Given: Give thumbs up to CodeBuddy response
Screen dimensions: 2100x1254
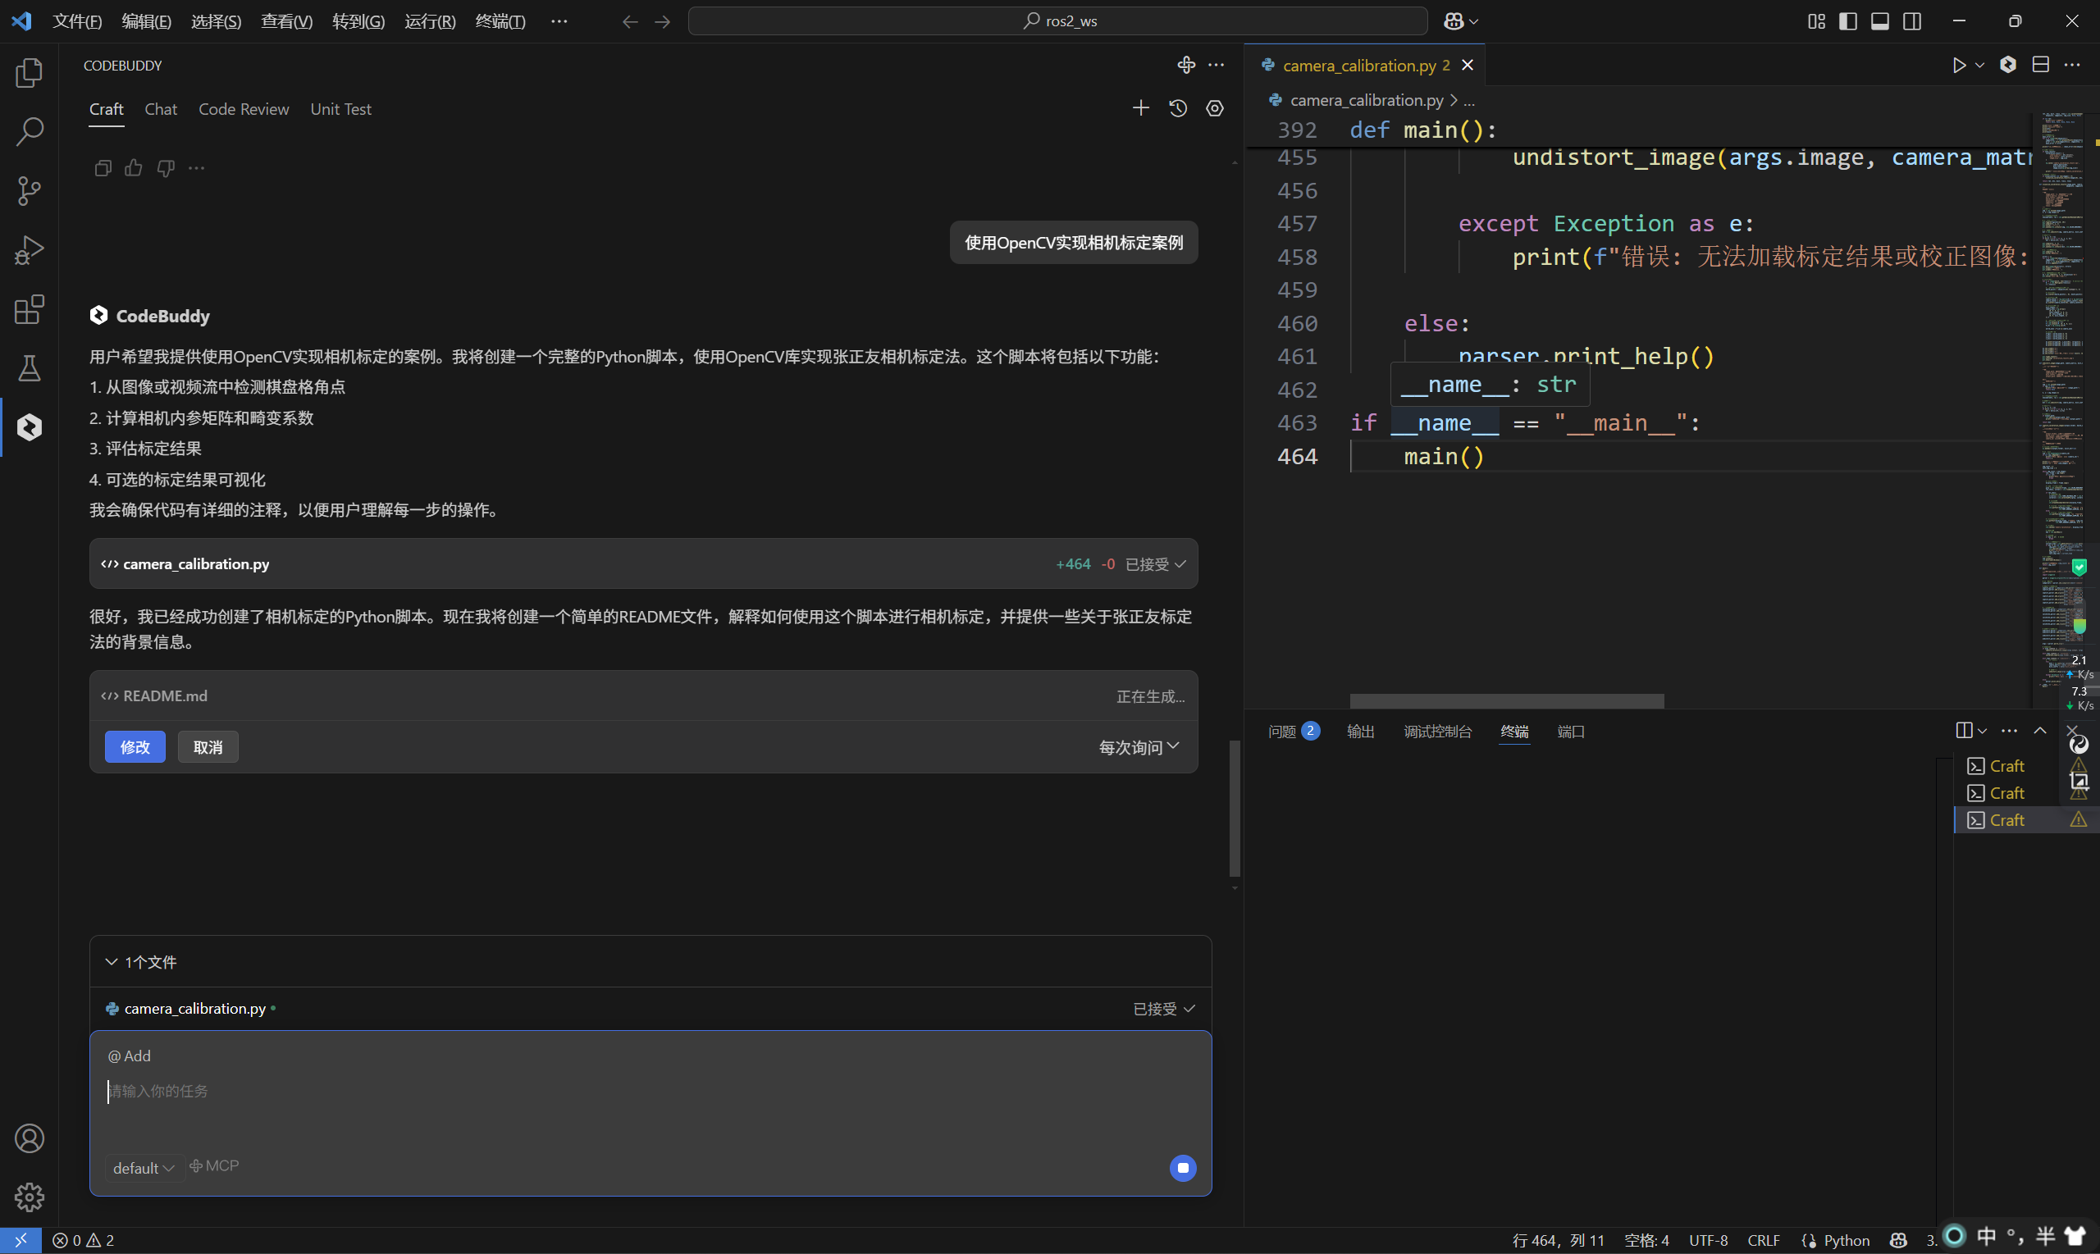Looking at the screenshot, I should pyautogui.click(x=134, y=167).
